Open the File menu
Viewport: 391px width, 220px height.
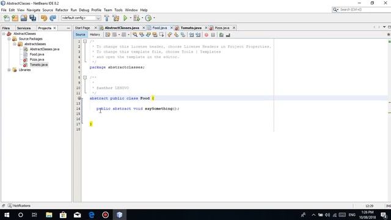point(4,10)
